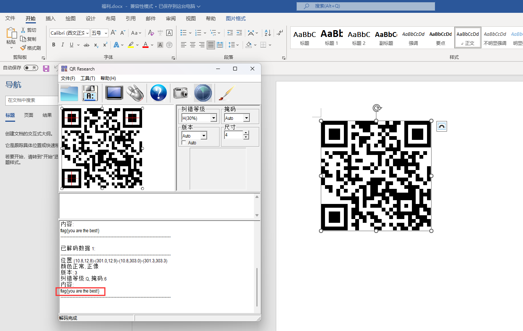This screenshot has height=331, width=523.
Task: Click the radar globe icon in QR Research
Action: [203, 93]
